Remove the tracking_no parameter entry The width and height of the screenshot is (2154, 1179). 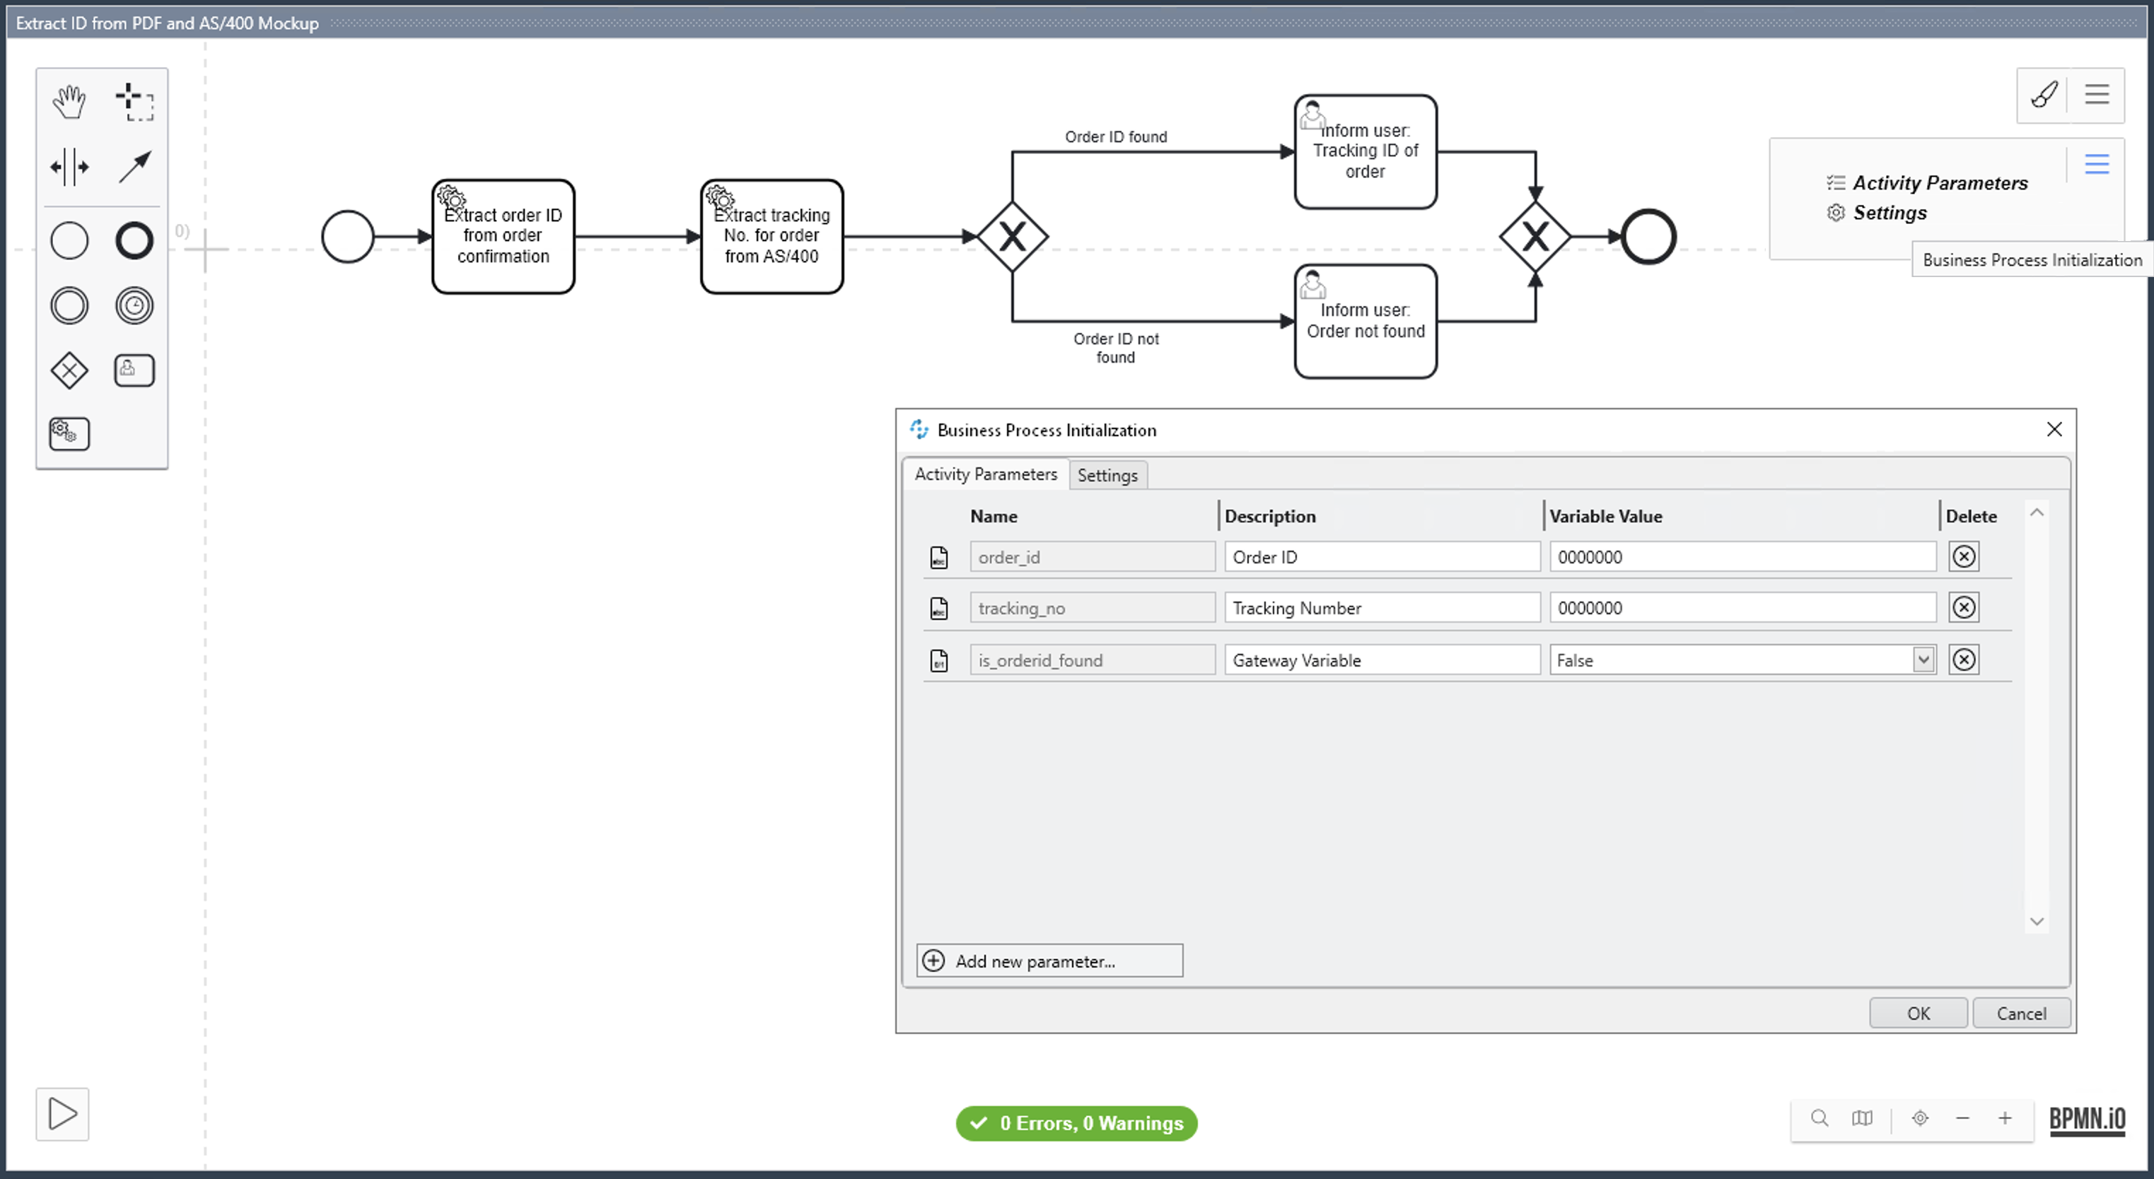[x=1964, y=607]
